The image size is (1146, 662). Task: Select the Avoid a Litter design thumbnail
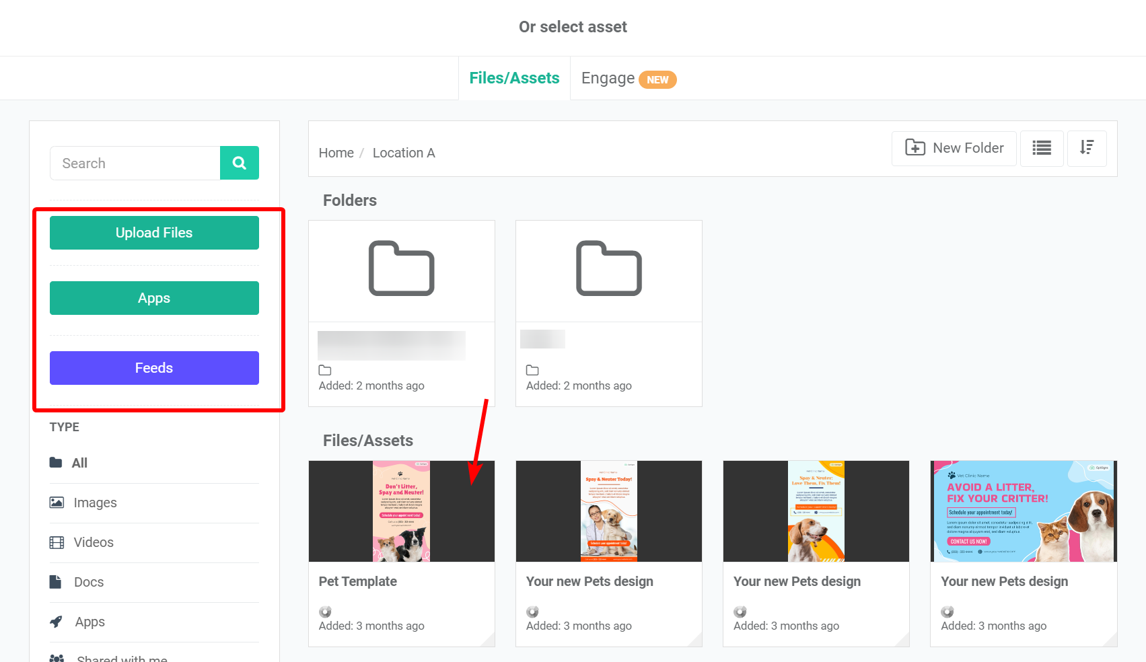(1023, 511)
